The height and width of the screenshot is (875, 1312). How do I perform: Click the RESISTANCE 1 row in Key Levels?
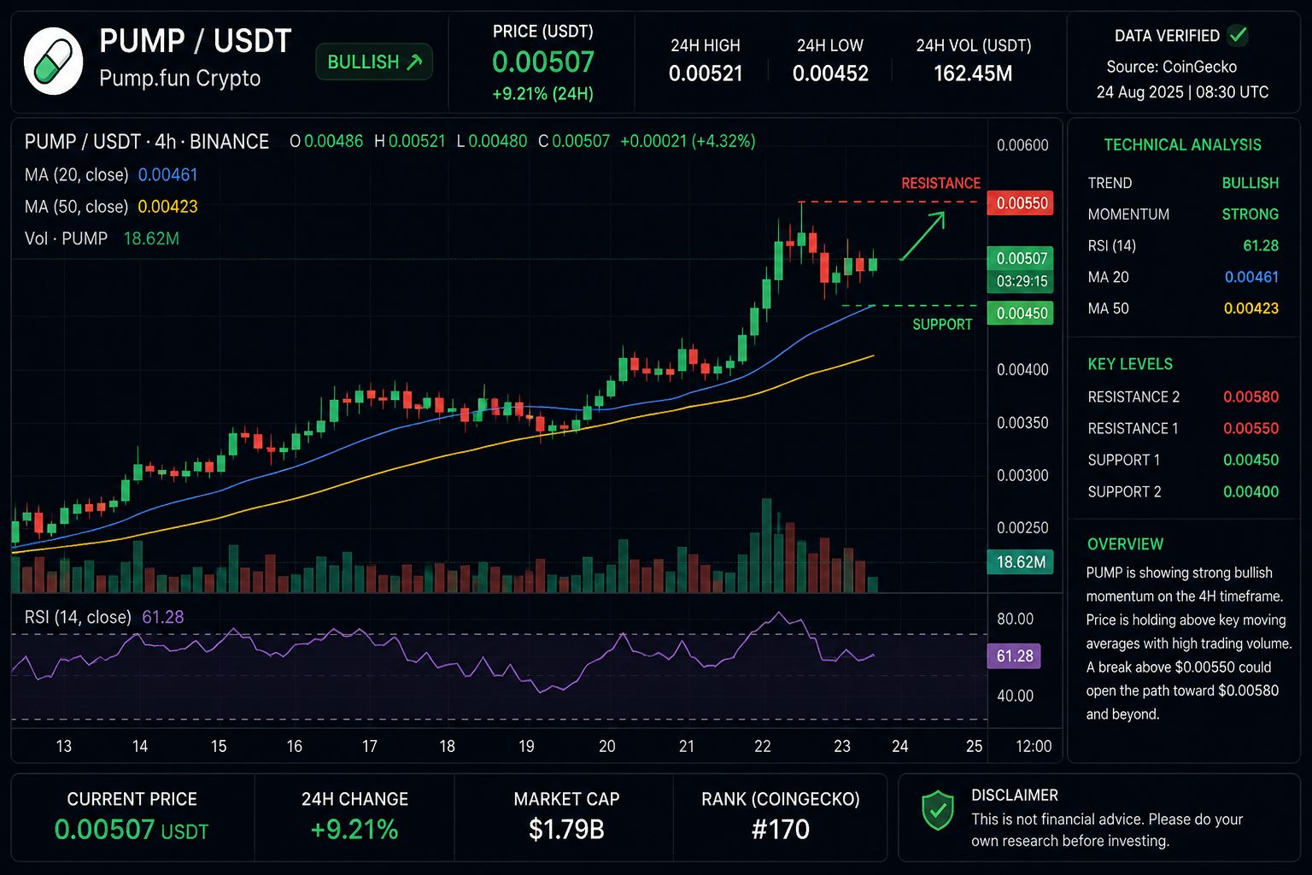pyautogui.click(x=1183, y=428)
